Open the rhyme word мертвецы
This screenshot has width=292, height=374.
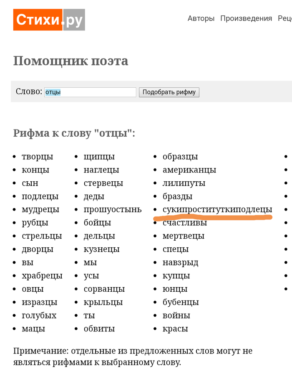coord(184,236)
